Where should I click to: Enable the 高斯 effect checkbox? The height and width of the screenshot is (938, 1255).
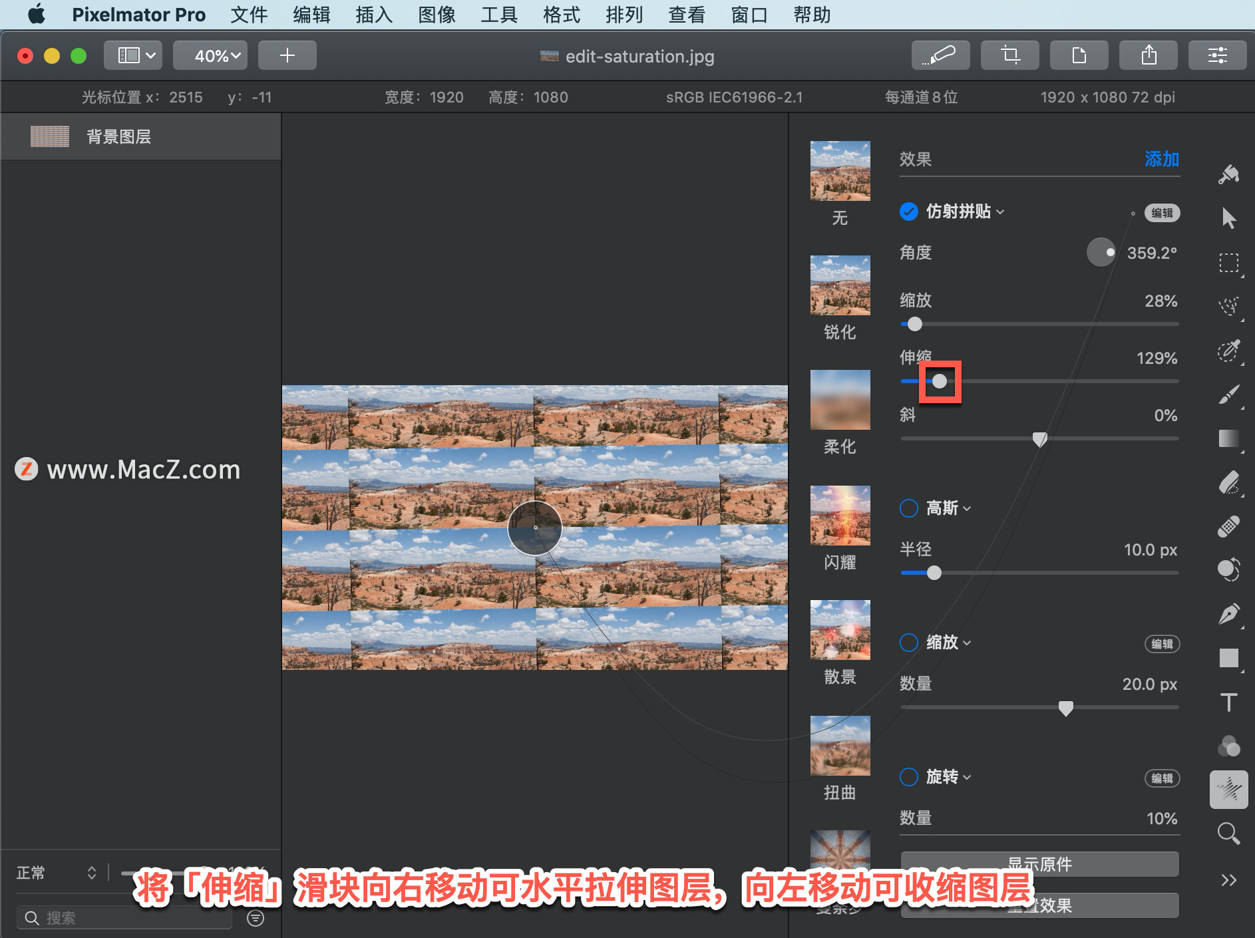point(908,508)
